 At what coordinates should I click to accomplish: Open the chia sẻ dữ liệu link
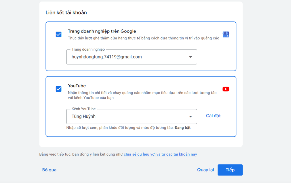coord(160,154)
